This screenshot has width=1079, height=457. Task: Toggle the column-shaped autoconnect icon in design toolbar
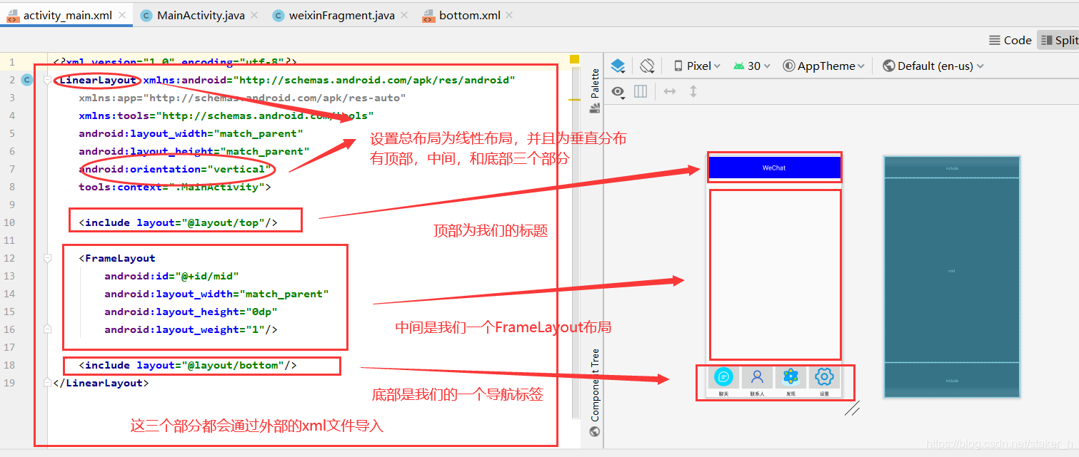(x=641, y=91)
